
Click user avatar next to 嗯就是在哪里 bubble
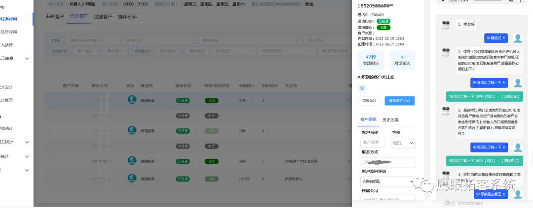(x=517, y=194)
